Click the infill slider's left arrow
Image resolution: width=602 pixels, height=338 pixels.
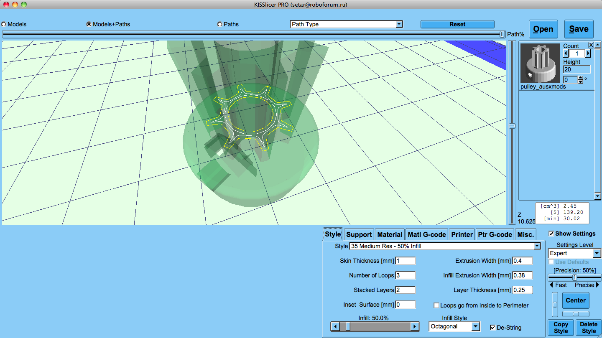pos(335,327)
